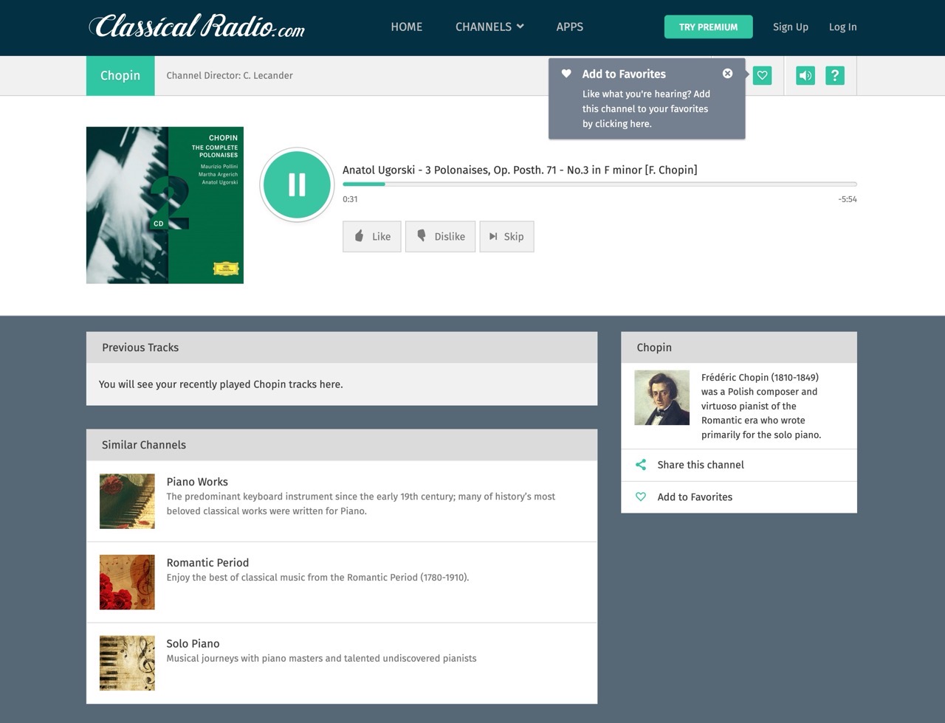Click the Piano Works description text
Image resolution: width=945 pixels, height=723 pixels.
click(x=361, y=504)
